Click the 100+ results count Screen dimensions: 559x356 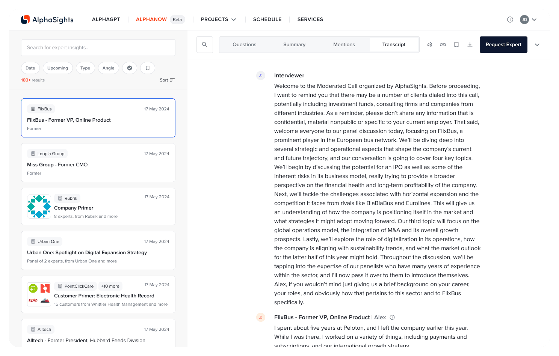(x=33, y=80)
